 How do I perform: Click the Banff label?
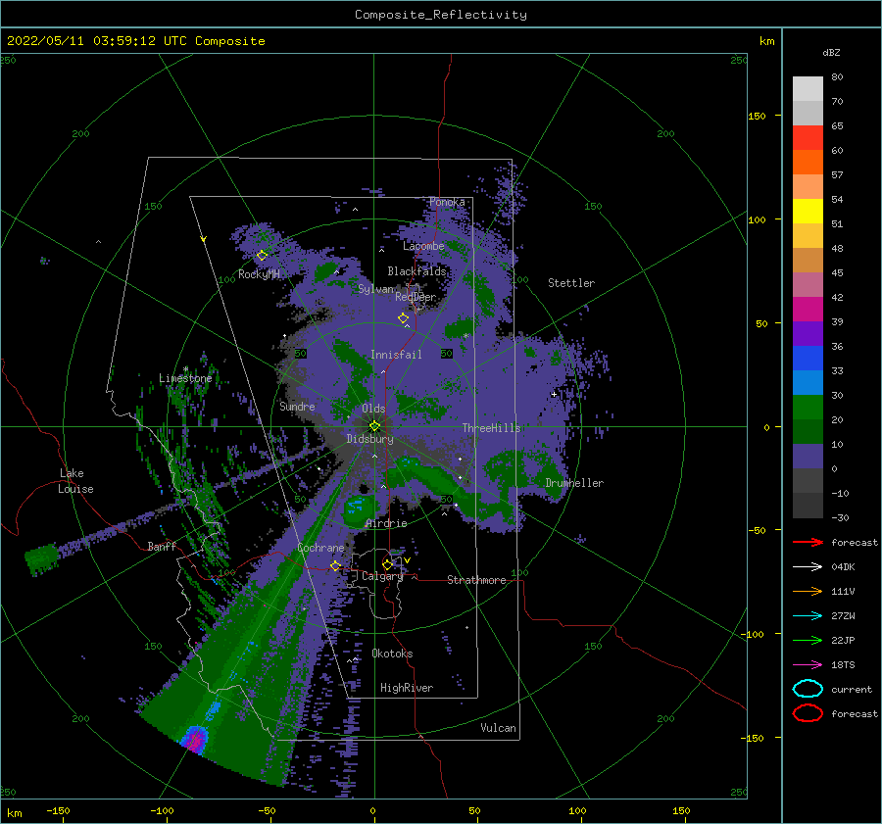point(162,546)
